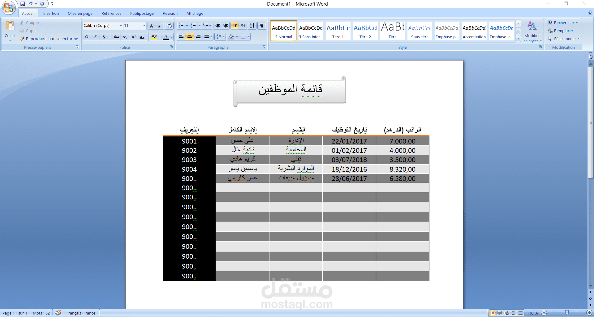This screenshot has height=317, width=594.
Task: Click the Modifier les styles button
Action: pos(532,32)
